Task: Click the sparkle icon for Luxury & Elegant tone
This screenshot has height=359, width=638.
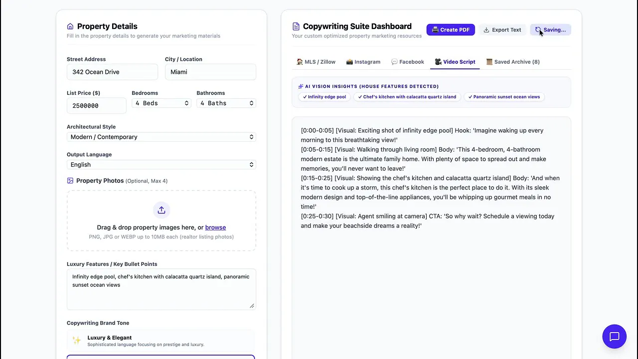Action: [x=77, y=341]
